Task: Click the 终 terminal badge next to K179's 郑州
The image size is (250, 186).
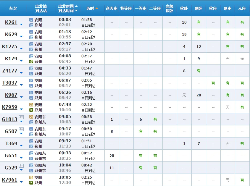Action: (31, 62)
